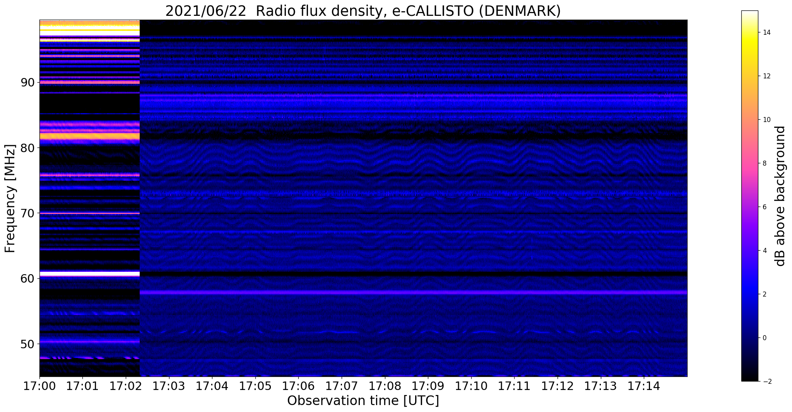Click the 'dB above background' colorbar label
792x412 pixels.
coord(780,196)
